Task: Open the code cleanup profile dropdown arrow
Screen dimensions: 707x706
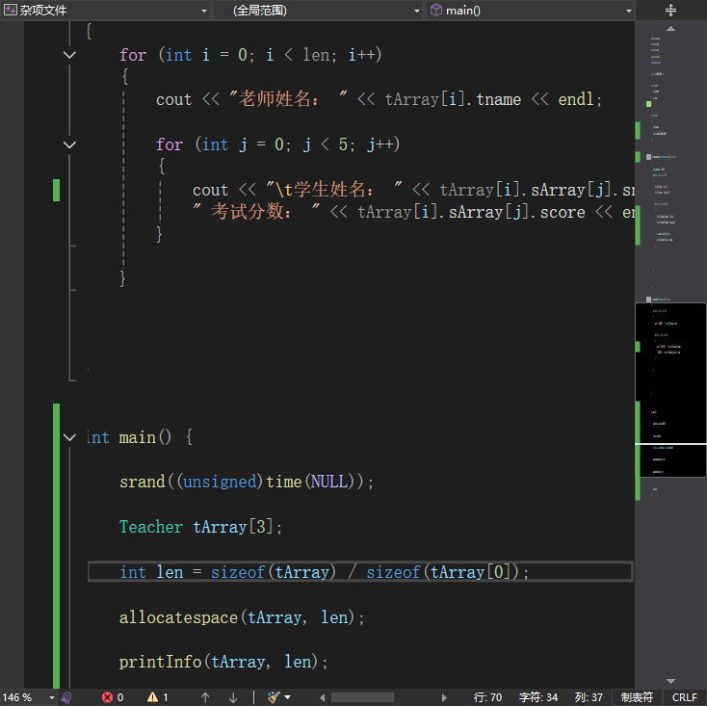Action: click(x=288, y=697)
